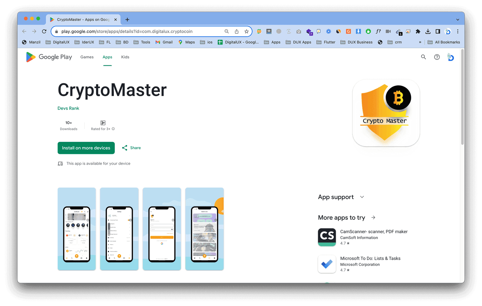Click the extensions puzzle piece icon

coord(418,31)
